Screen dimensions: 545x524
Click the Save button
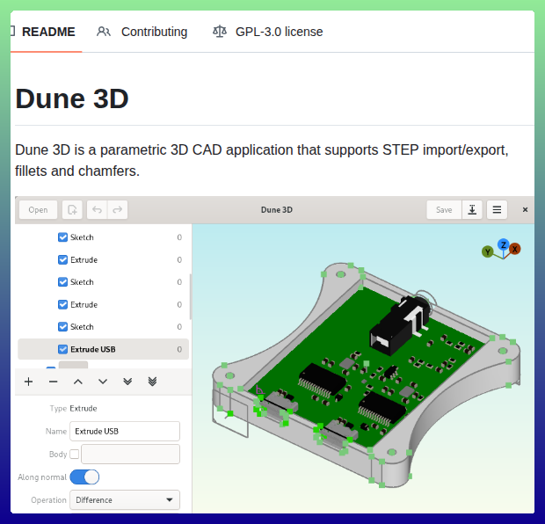444,209
